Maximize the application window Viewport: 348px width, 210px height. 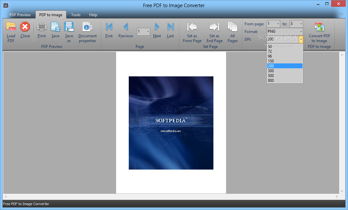point(327,4)
